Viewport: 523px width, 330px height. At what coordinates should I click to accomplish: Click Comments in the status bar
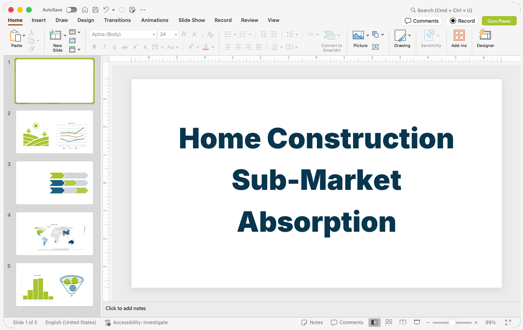(347, 323)
